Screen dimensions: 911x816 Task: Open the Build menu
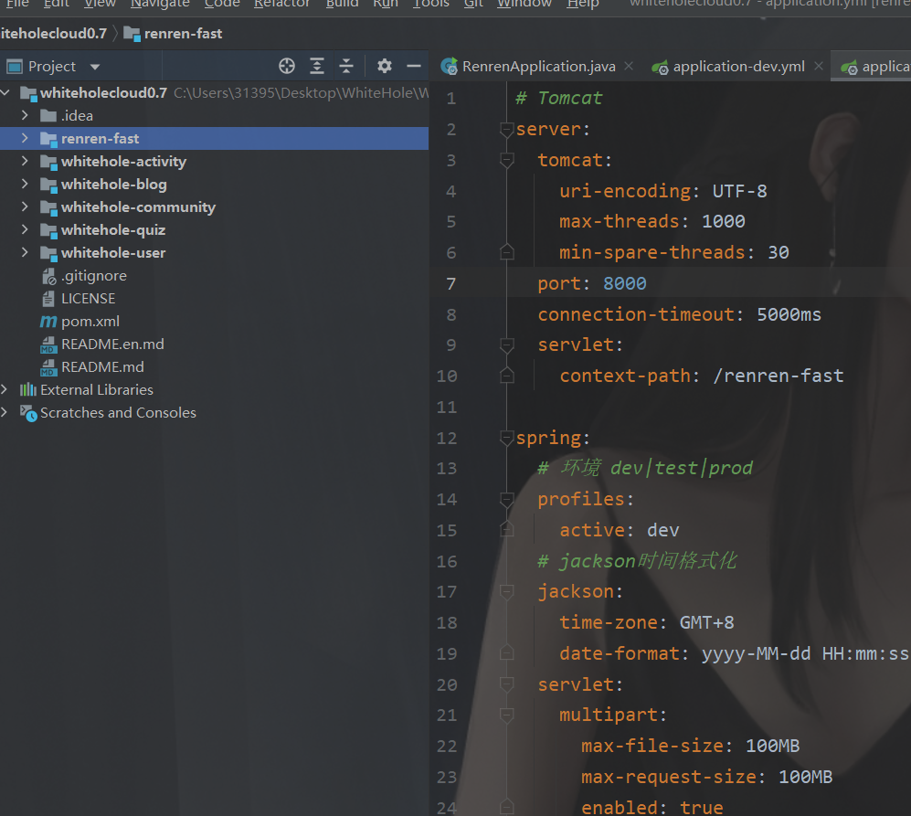pos(343,4)
